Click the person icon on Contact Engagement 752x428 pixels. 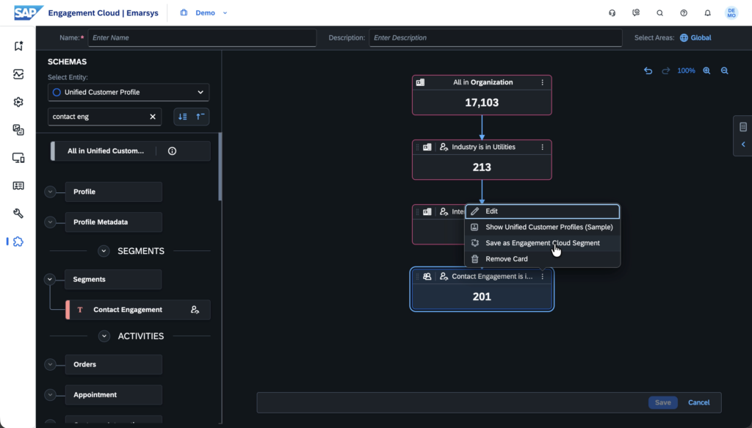click(x=195, y=310)
